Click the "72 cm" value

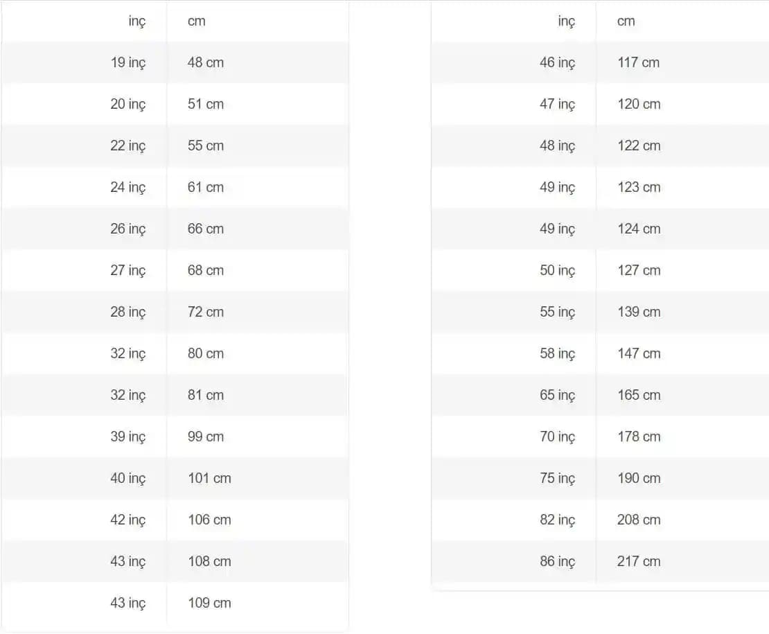pos(206,312)
